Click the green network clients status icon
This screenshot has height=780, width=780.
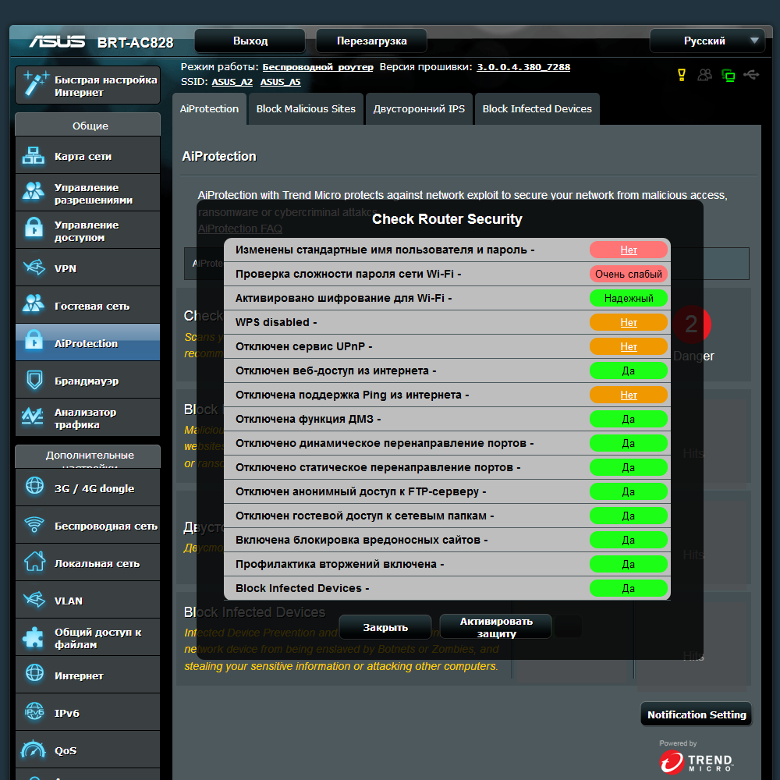(729, 76)
